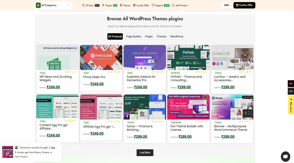Open the INR currency dropdown in header
Viewport: 294px width, 163px height.
point(226,5)
